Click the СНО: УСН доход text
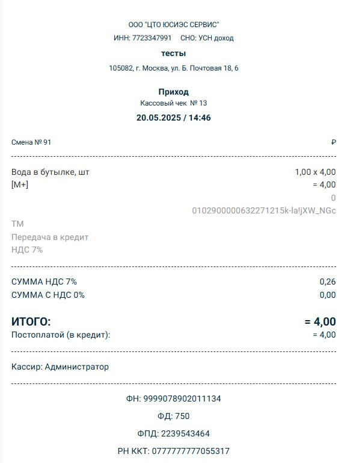 coord(207,38)
